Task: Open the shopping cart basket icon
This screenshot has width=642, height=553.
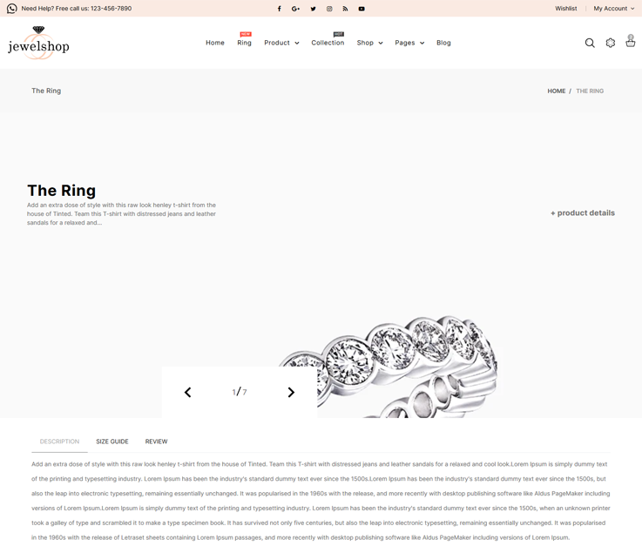Action: 630,42
